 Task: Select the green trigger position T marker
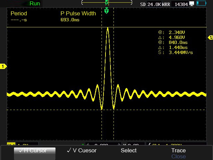(106, 11)
